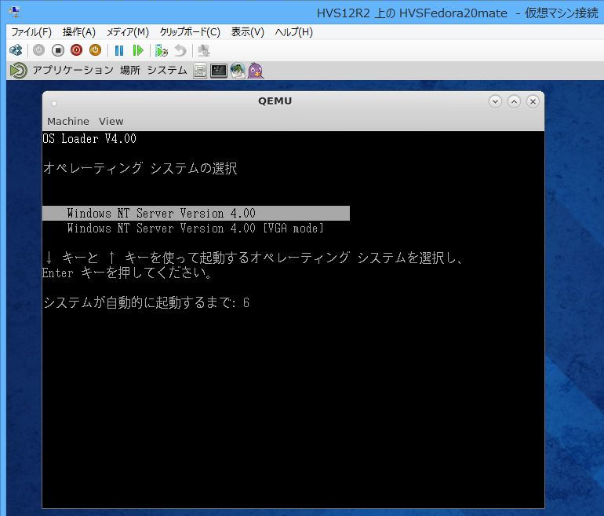Screen dimensions: 604x516
Task: Launch the web browser panel icon
Action: (238, 71)
